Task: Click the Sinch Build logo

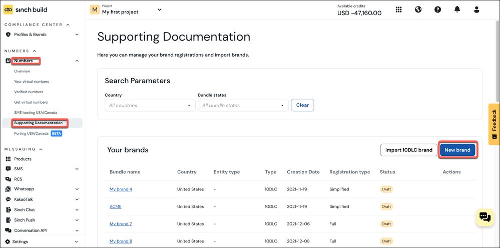Action: [x=25, y=10]
